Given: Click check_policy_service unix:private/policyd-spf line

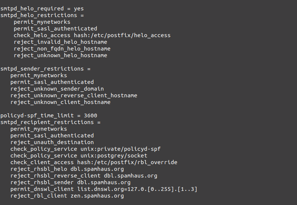Looking at the screenshot, I should tap(85, 149).
